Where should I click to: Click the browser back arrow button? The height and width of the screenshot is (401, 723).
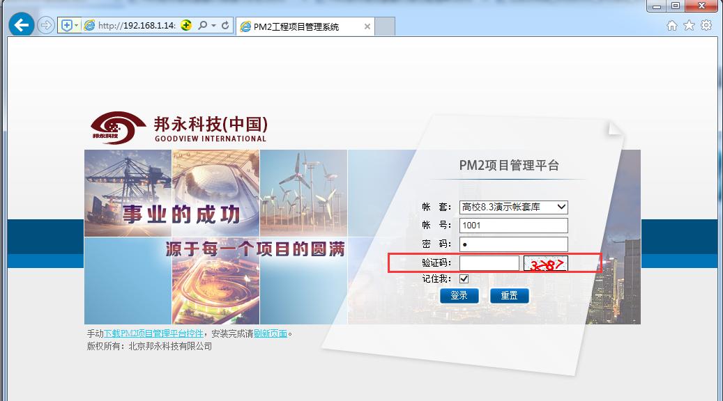[x=21, y=26]
